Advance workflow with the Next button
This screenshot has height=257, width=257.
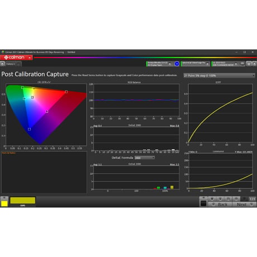tap(244, 204)
